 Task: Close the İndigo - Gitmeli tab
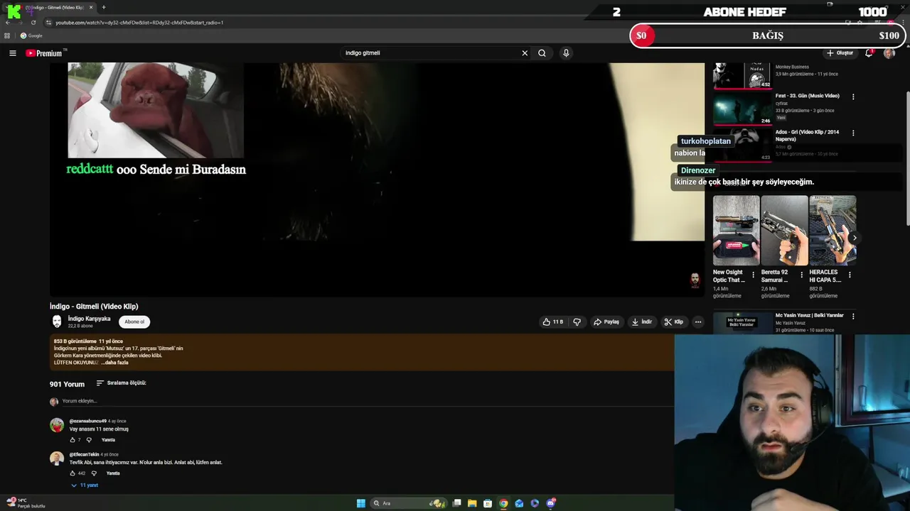pyautogui.click(x=92, y=7)
